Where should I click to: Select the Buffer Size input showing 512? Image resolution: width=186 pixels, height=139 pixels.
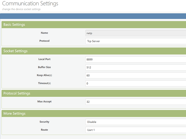136,67
